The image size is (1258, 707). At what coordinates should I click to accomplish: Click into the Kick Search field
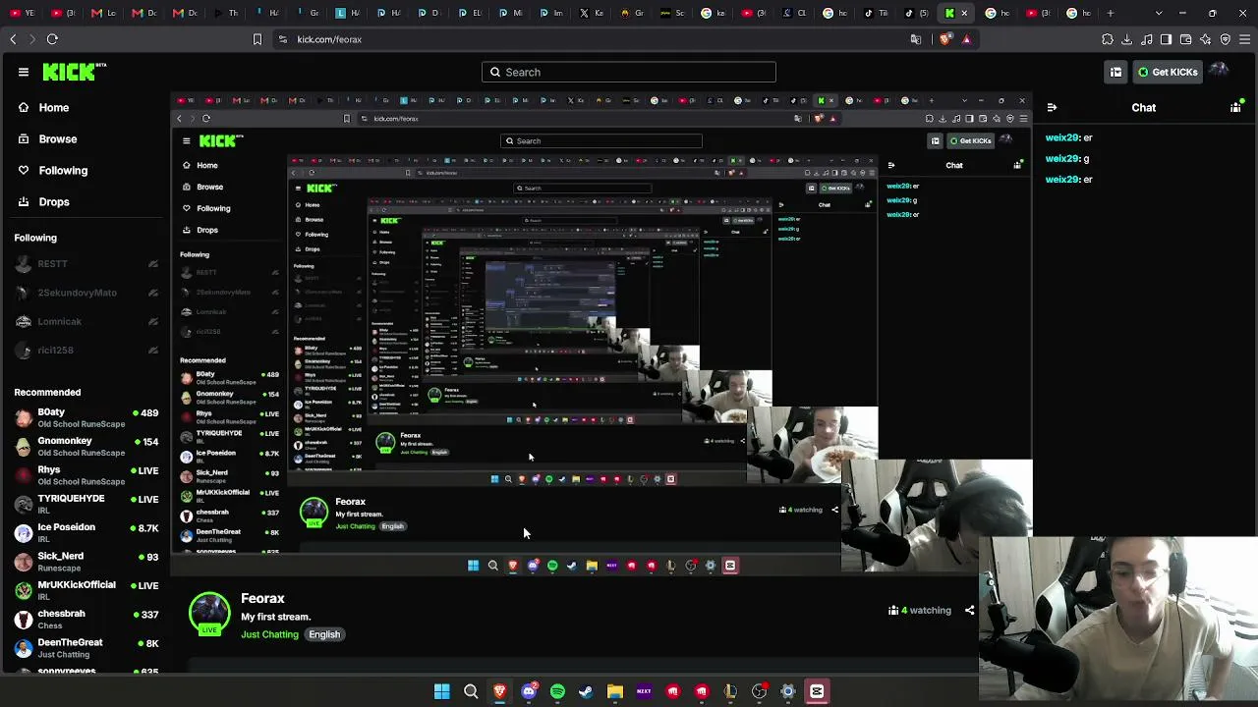pos(629,72)
